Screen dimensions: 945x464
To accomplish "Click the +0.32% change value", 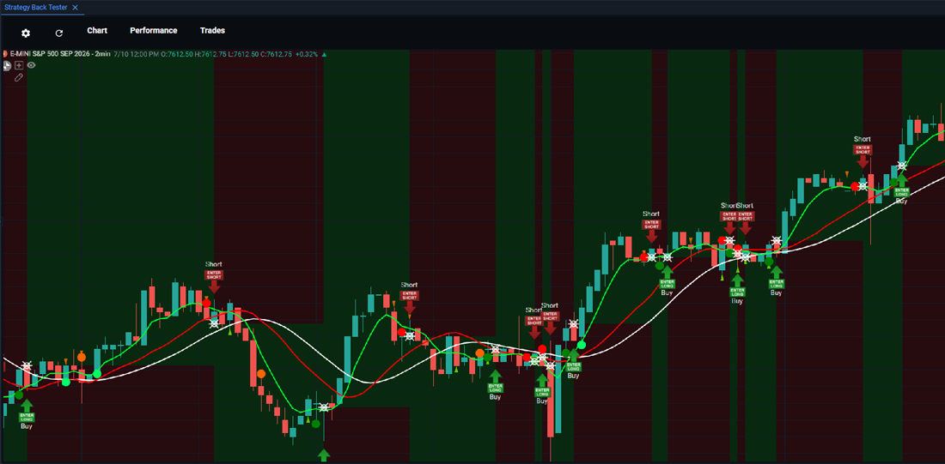I will click(308, 54).
